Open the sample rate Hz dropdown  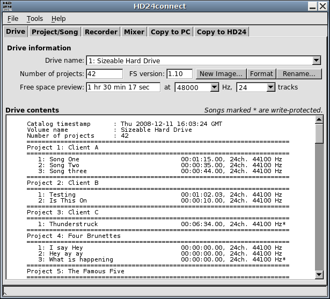point(214,87)
